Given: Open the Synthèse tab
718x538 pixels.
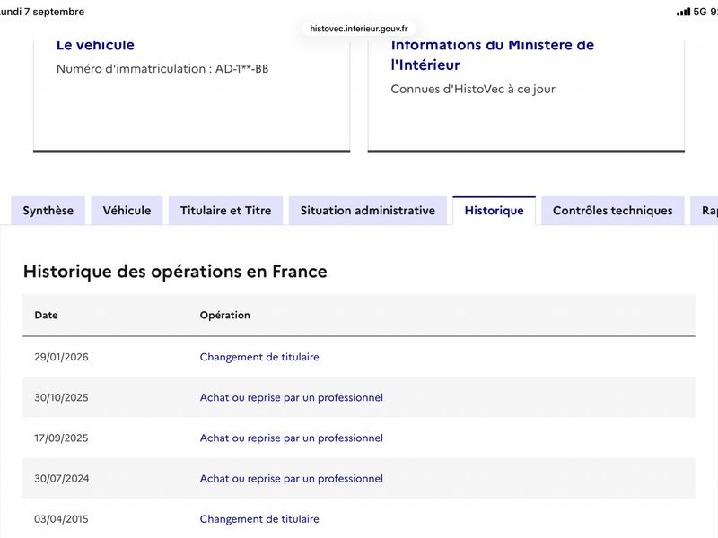Looking at the screenshot, I should coord(48,211).
